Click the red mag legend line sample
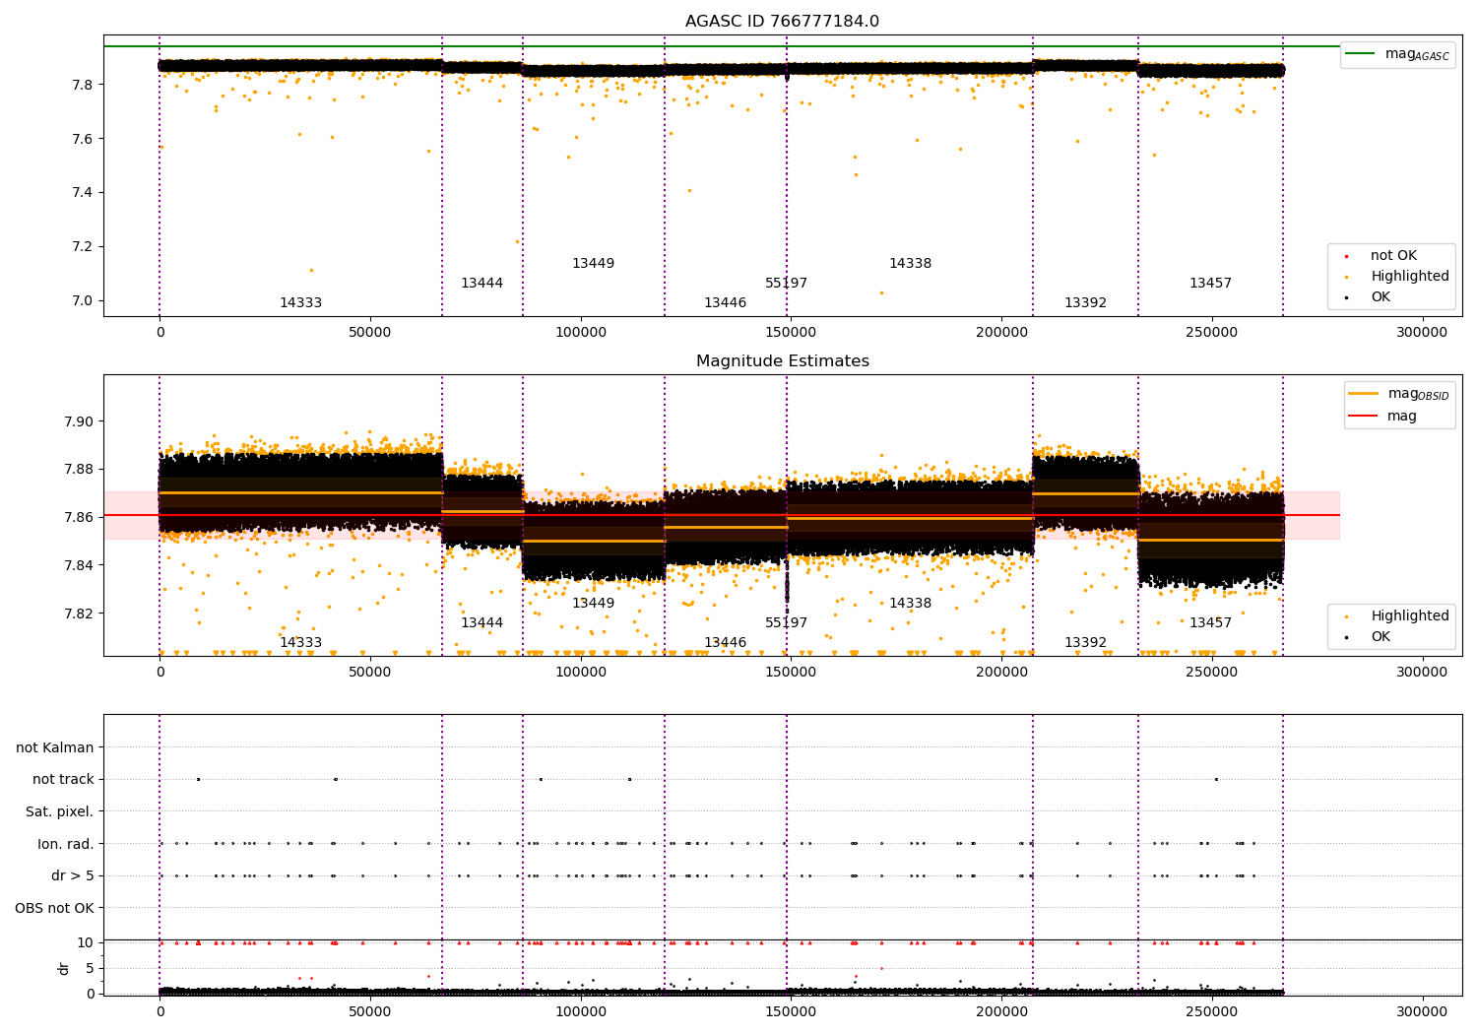 1364,416
